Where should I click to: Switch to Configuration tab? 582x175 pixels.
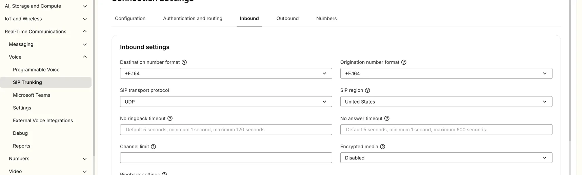point(130,18)
